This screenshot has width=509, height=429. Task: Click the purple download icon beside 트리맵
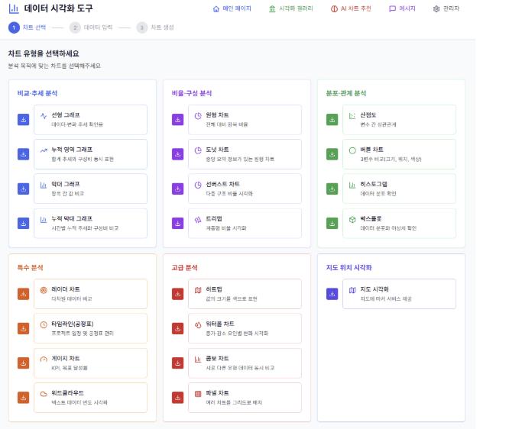[x=177, y=223]
